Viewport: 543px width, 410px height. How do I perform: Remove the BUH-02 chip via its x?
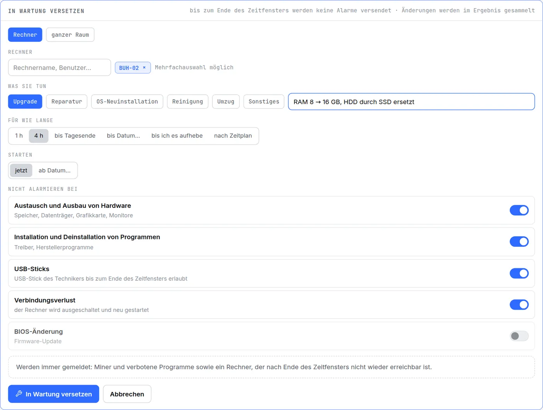pyautogui.click(x=144, y=67)
